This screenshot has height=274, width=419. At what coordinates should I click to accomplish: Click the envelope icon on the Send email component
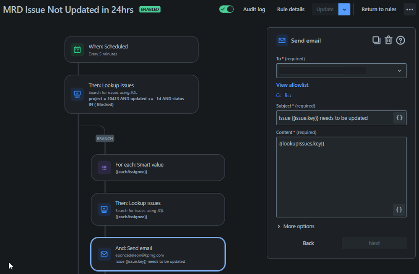pyautogui.click(x=104, y=254)
